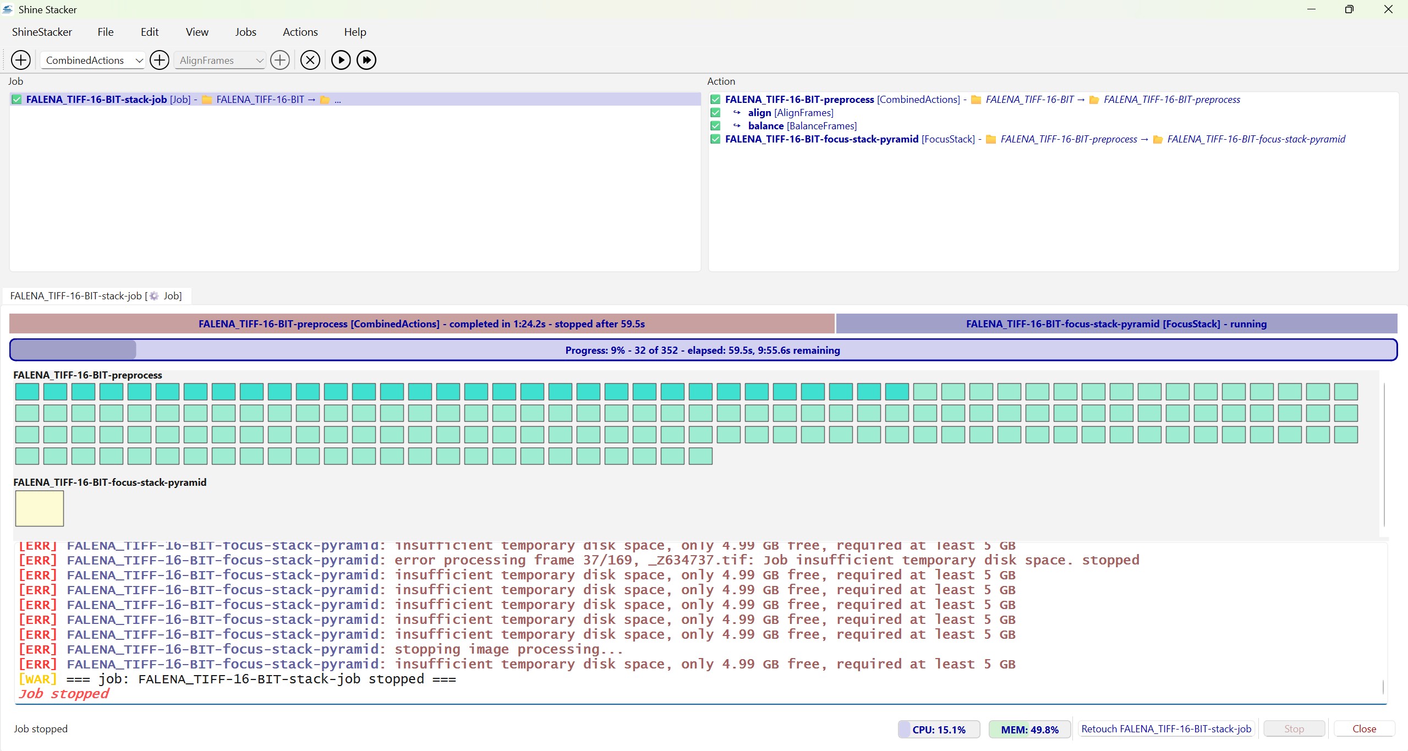Select the FALENA_TIFF-16-BIT-stack-job run tab

(96, 296)
